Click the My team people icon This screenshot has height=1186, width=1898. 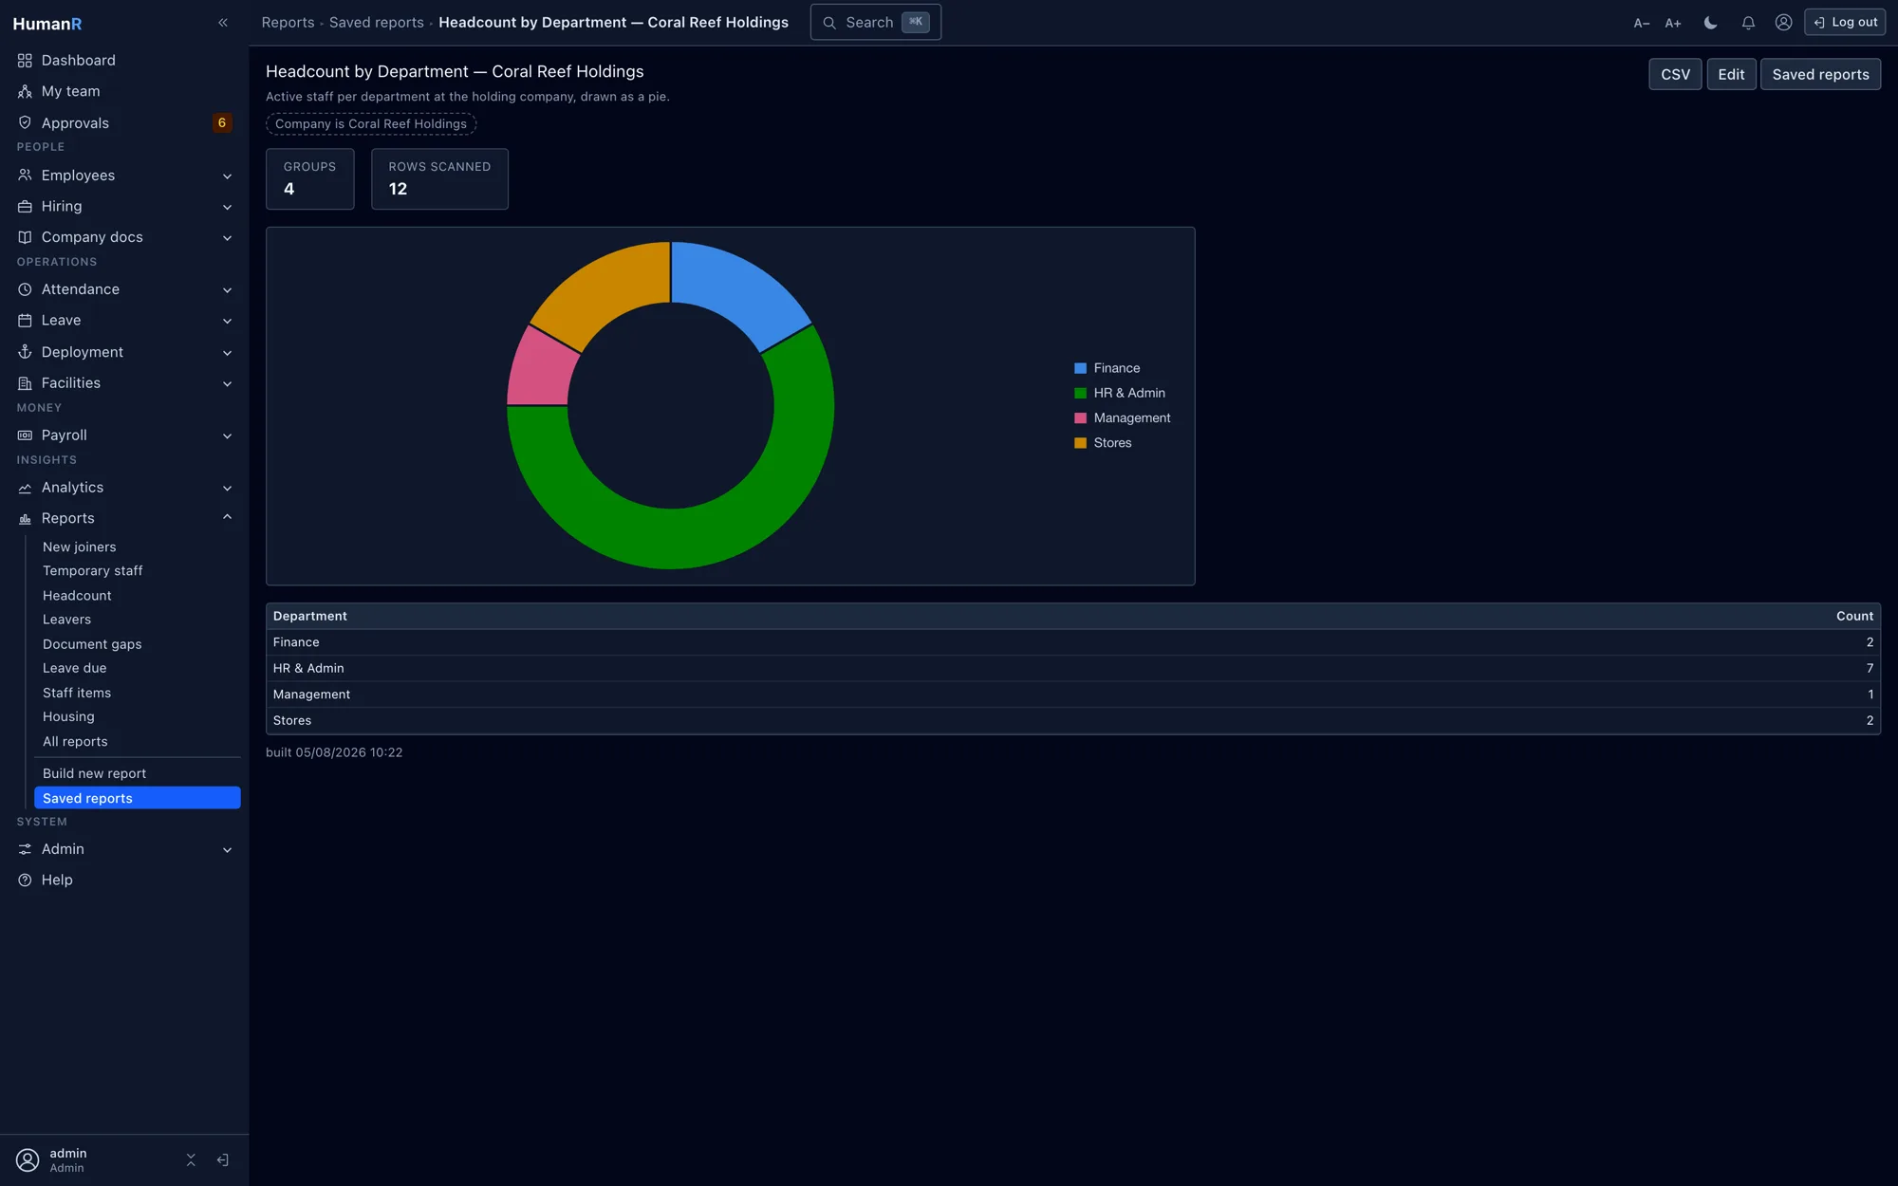point(25,92)
